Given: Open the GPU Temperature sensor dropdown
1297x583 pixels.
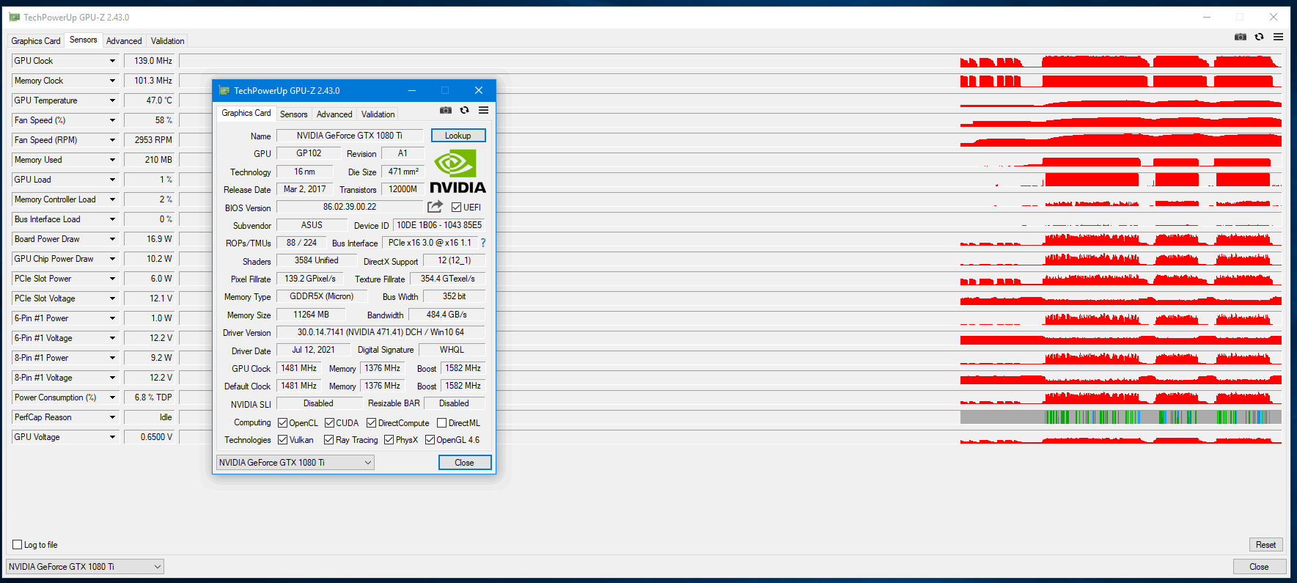Looking at the screenshot, I should coord(112,100).
